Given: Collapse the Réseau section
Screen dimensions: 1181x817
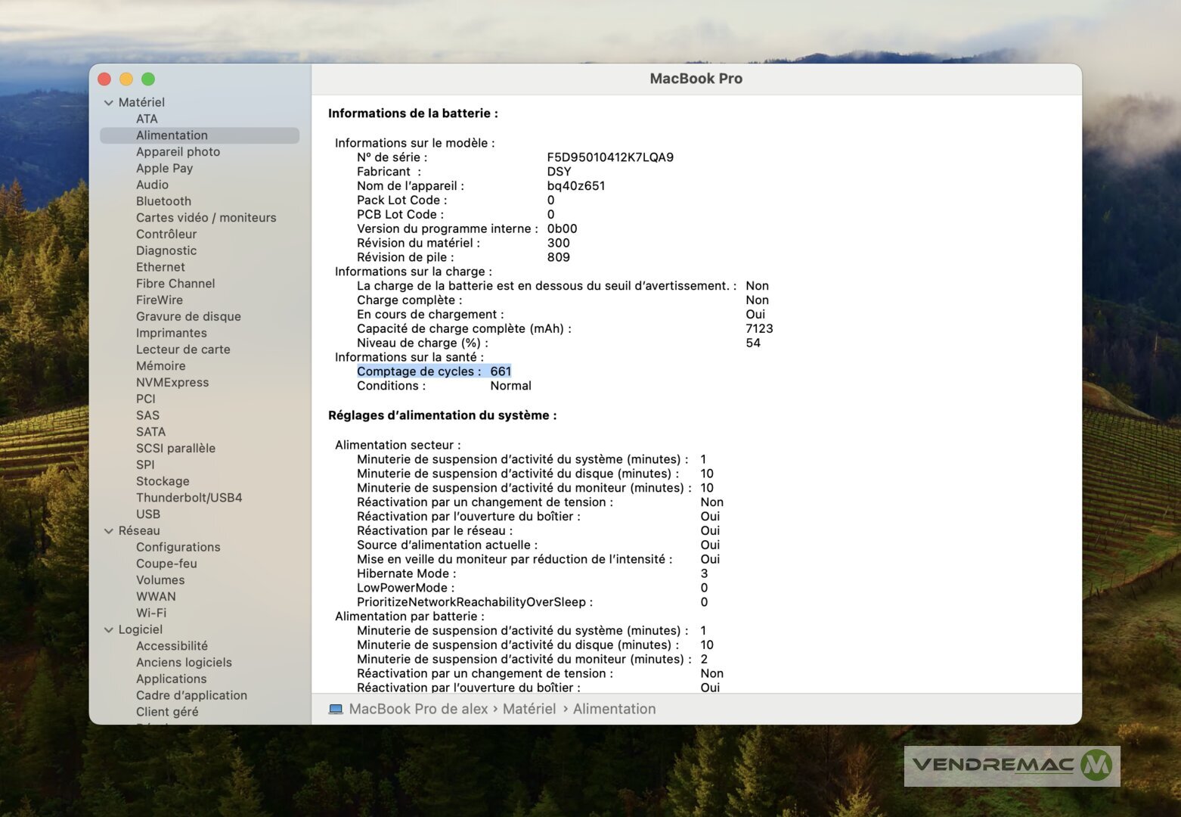Looking at the screenshot, I should [109, 531].
